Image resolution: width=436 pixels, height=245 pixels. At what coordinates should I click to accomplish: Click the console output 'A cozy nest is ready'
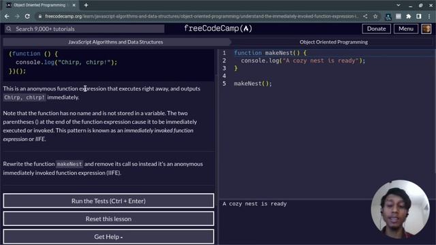(254, 204)
